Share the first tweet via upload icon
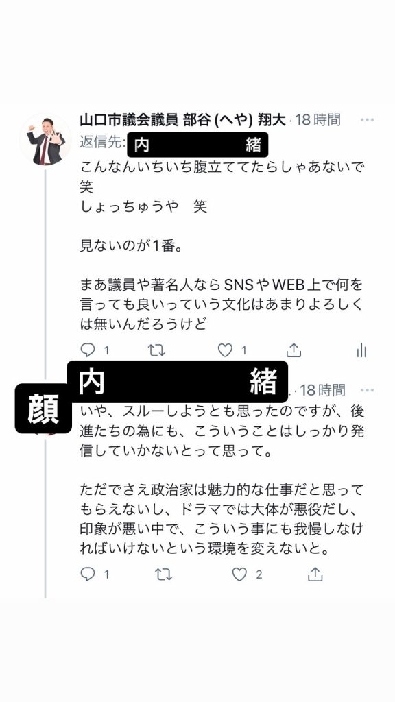 pos(294,350)
